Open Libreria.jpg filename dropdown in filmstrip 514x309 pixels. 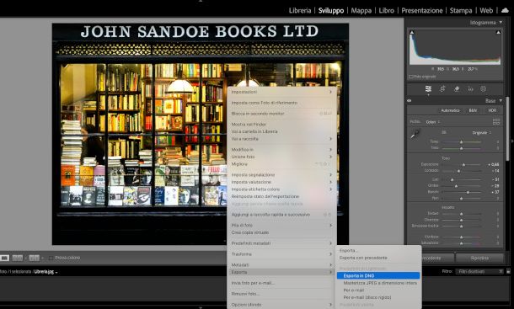(x=46, y=272)
